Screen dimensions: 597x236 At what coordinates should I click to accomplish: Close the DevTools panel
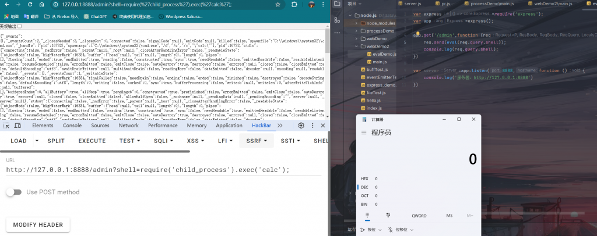coord(323,126)
